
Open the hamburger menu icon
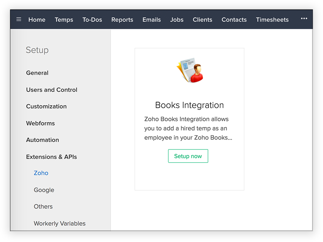pos(19,19)
